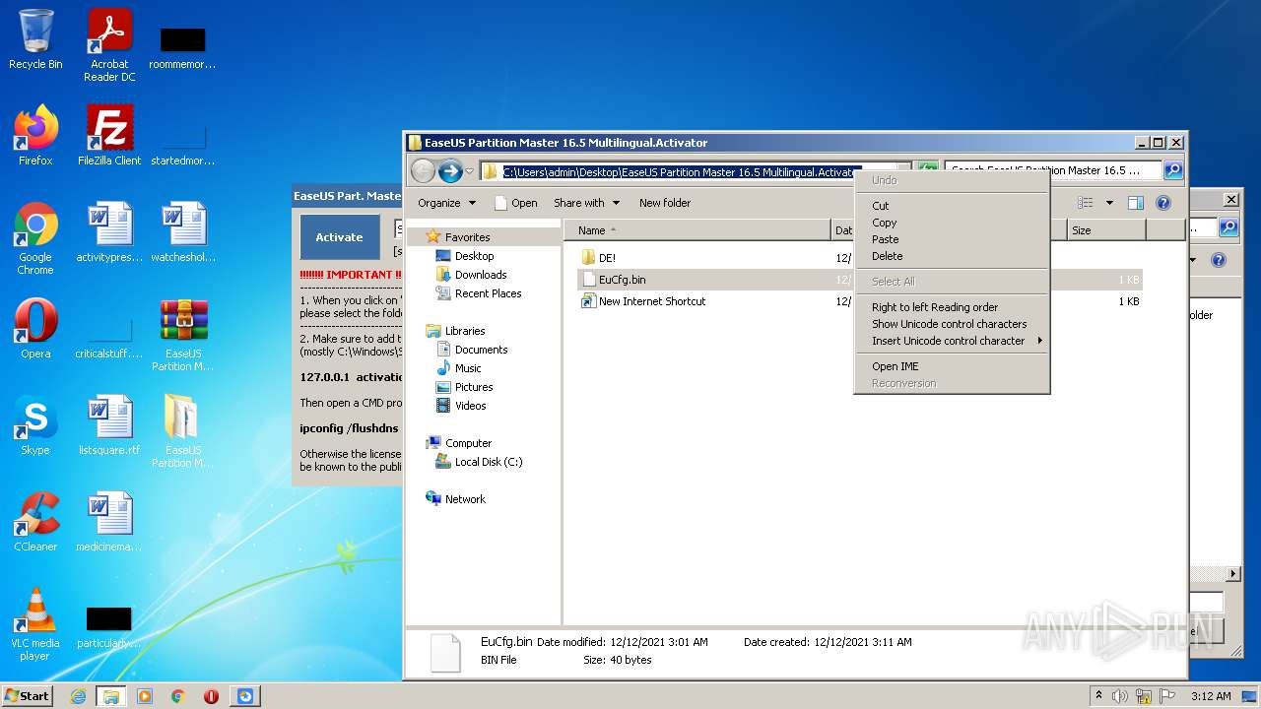The height and width of the screenshot is (709, 1261).
Task: Select the EaseUS Partition folder on desktop
Action: click(x=183, y=431)
